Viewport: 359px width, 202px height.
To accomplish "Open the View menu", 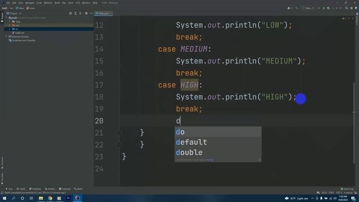I will pyautogui.click(x=21, y=3).
